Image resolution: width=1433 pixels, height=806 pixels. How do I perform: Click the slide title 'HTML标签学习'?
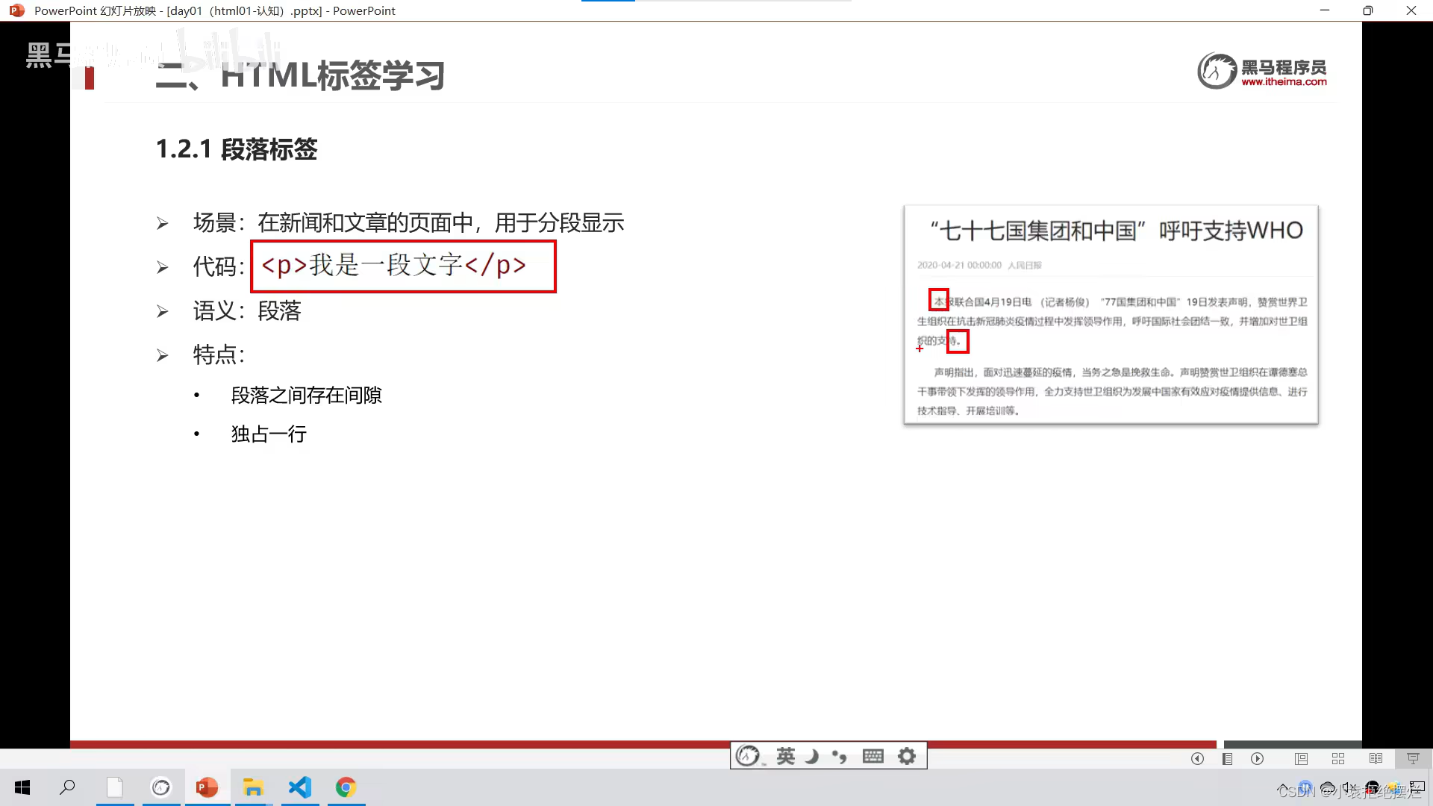coord(332,75)
